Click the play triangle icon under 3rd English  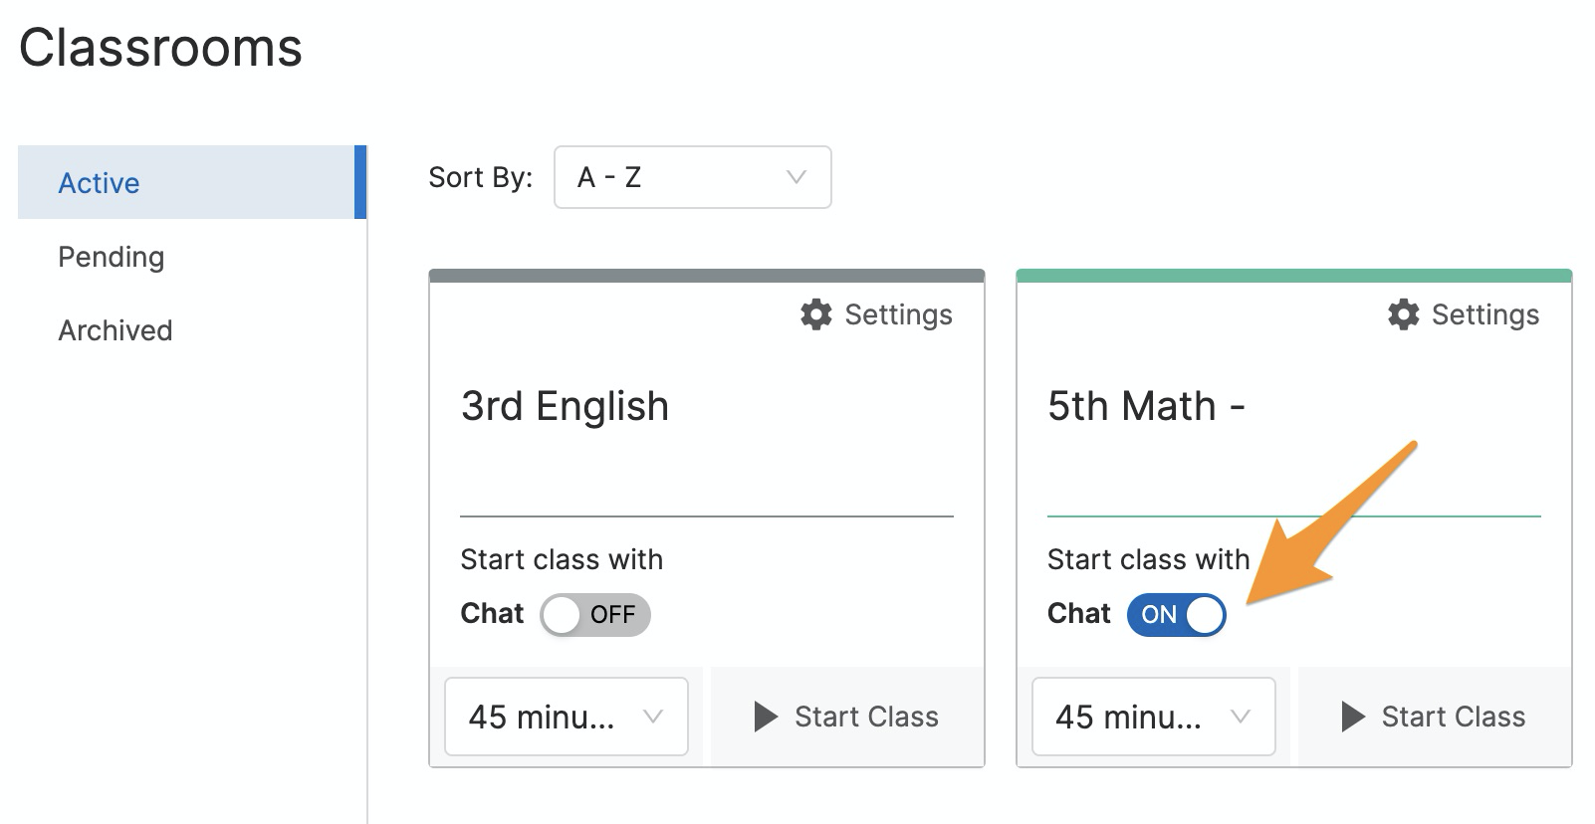(x=766, y=716)
